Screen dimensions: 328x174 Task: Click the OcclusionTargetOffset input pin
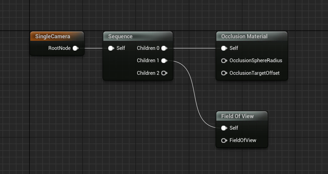click(224, 73)
